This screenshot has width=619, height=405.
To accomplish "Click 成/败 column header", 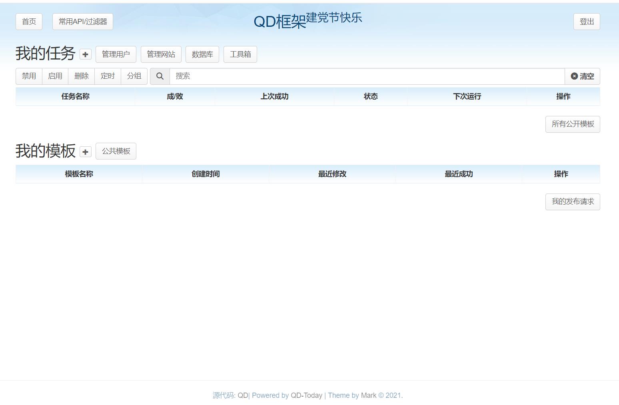I will [175, 96].
